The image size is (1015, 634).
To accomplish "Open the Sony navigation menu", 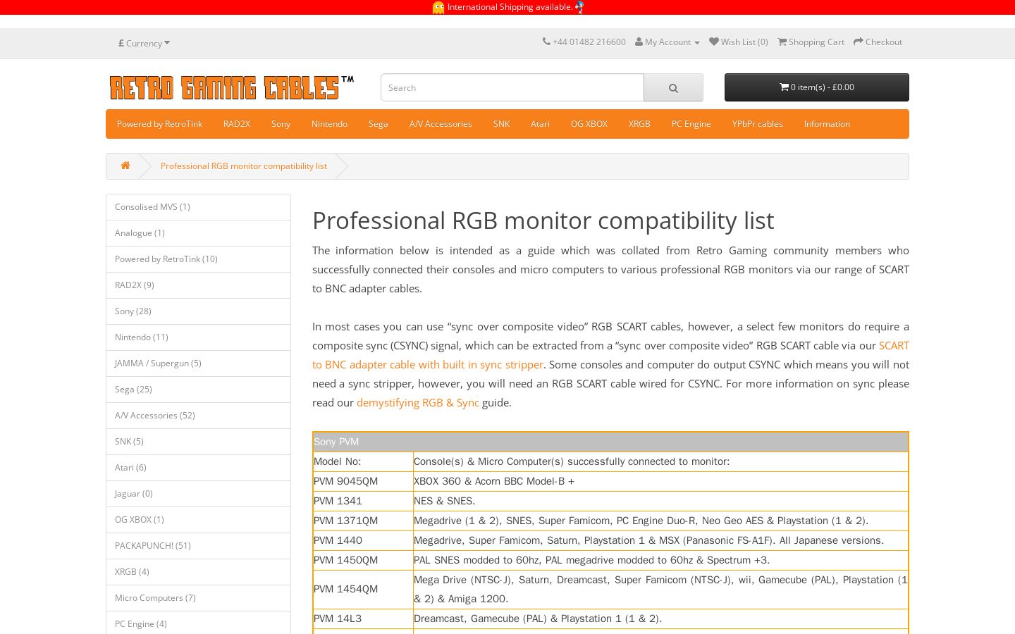I will click(281, 124).
